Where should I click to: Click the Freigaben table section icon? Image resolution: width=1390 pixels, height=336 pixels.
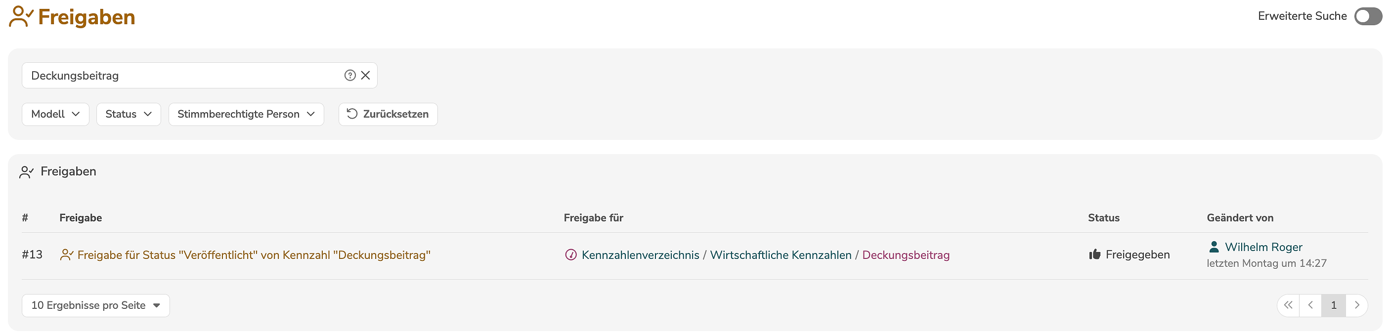(26, 172)
